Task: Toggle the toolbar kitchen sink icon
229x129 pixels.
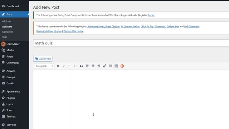Action: coord(116,66)
